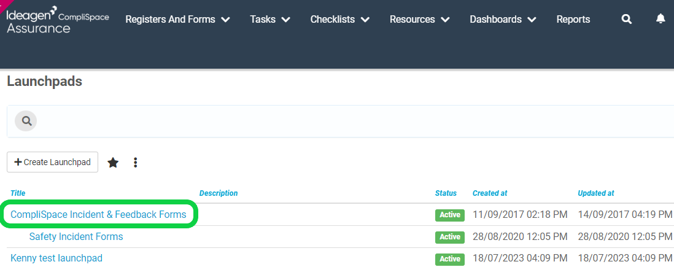This screenshot has width=674, height=267.
Task: Open CompliSpace Incident & Feedback Forms launchpad
Action: [98, 214]
